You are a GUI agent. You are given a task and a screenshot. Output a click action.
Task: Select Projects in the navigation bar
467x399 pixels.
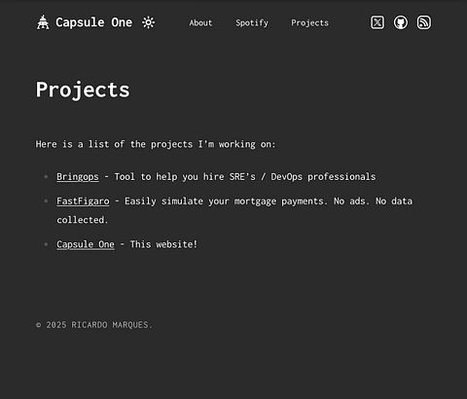(x=309, y=23)
